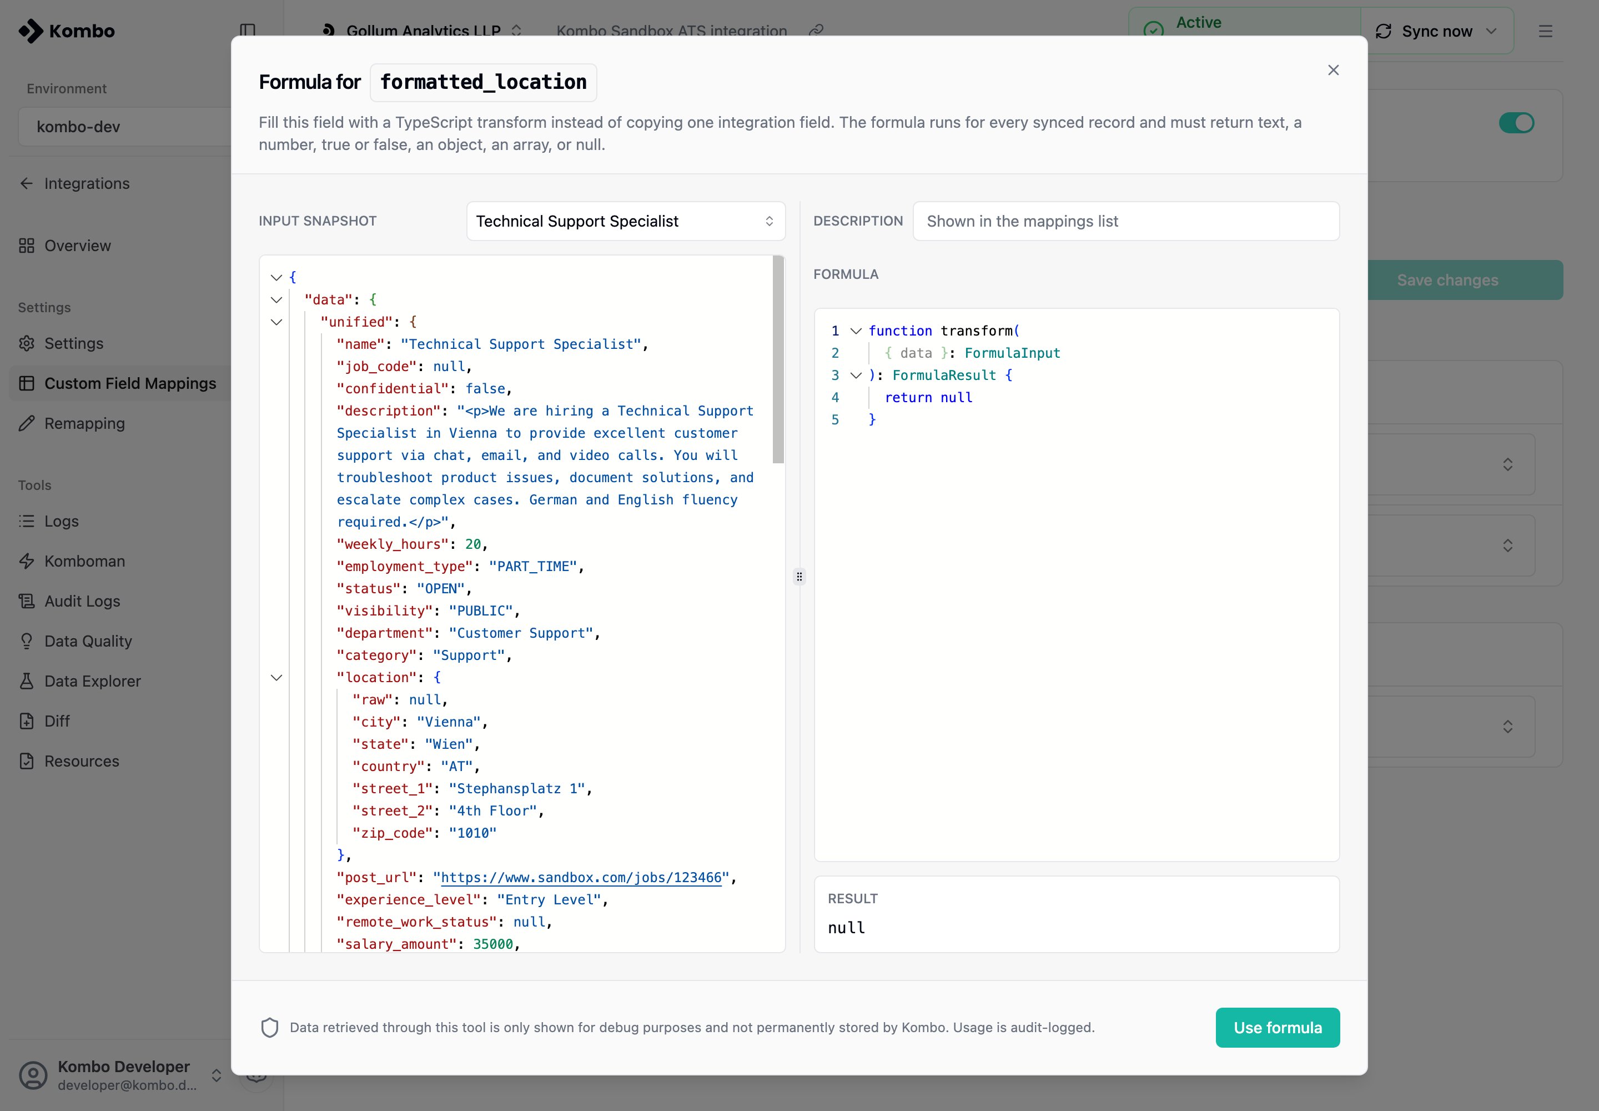Open the Sync now dropdown arrow
Image resolution: width=1599 pixels, height=1111 pixels.
(1491, 31)
